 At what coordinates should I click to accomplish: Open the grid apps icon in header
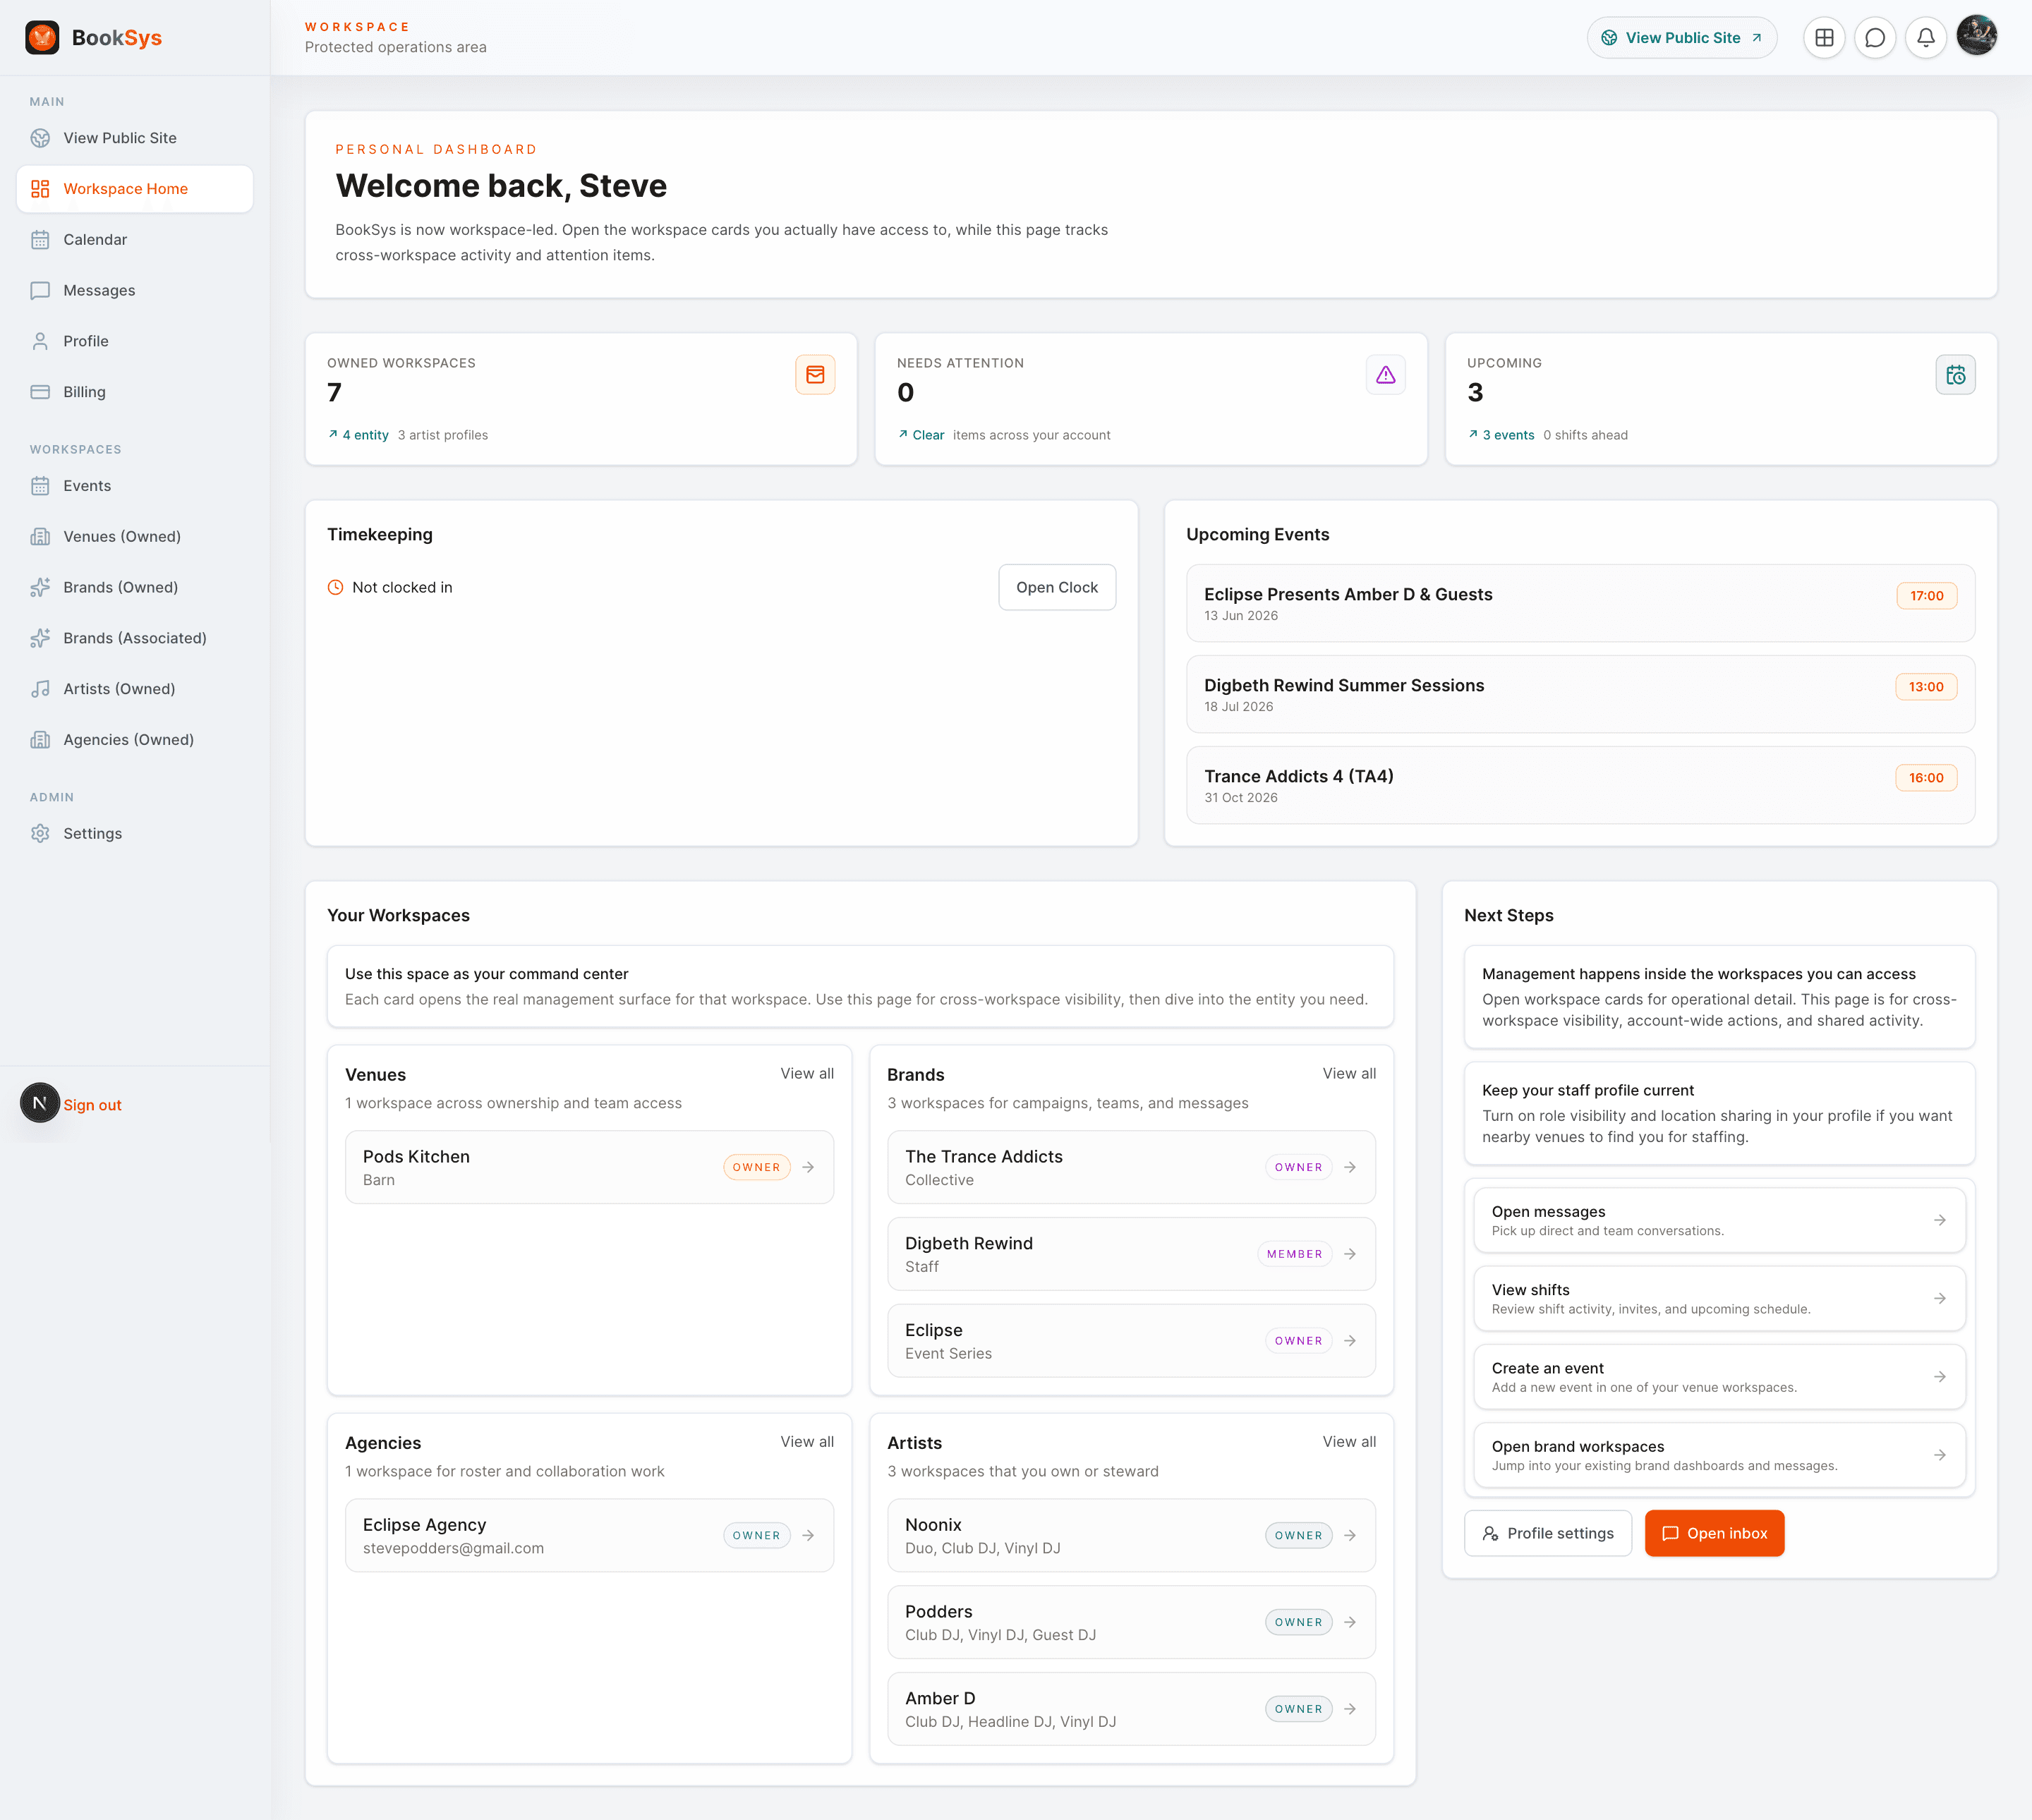(x=1824, y=38)
